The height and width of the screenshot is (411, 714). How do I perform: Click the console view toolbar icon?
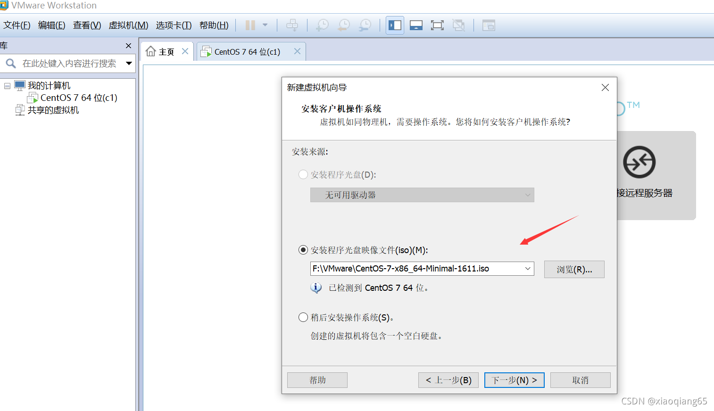coord(489,25)
